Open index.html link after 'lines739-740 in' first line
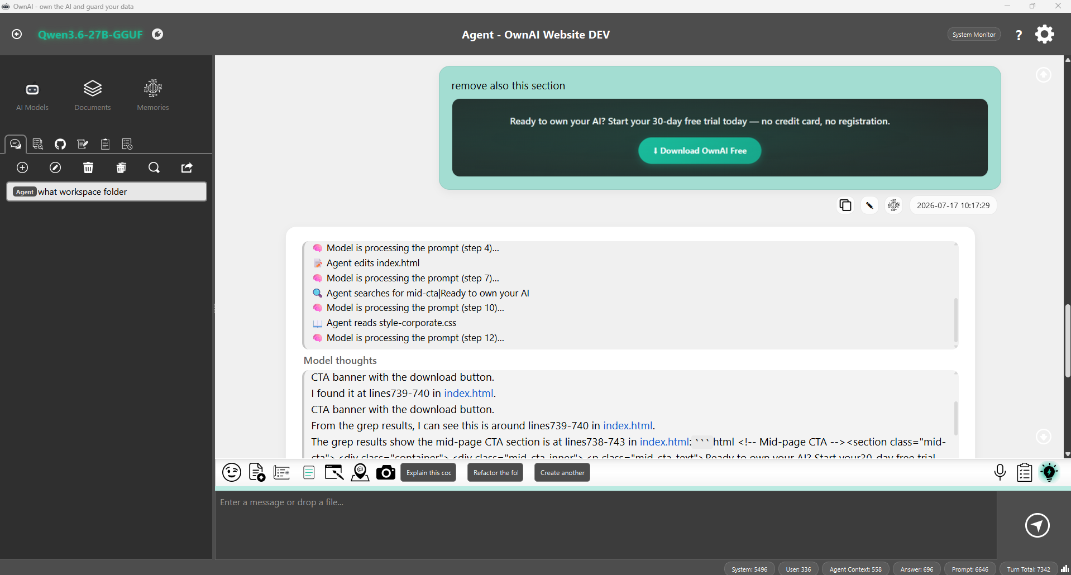Screen dimensions: 1071x575 coord(468,394)
